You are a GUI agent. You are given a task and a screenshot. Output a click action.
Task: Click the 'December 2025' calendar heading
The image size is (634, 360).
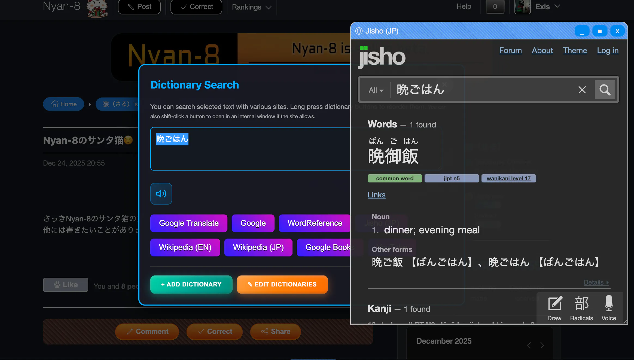pos(444,341)
